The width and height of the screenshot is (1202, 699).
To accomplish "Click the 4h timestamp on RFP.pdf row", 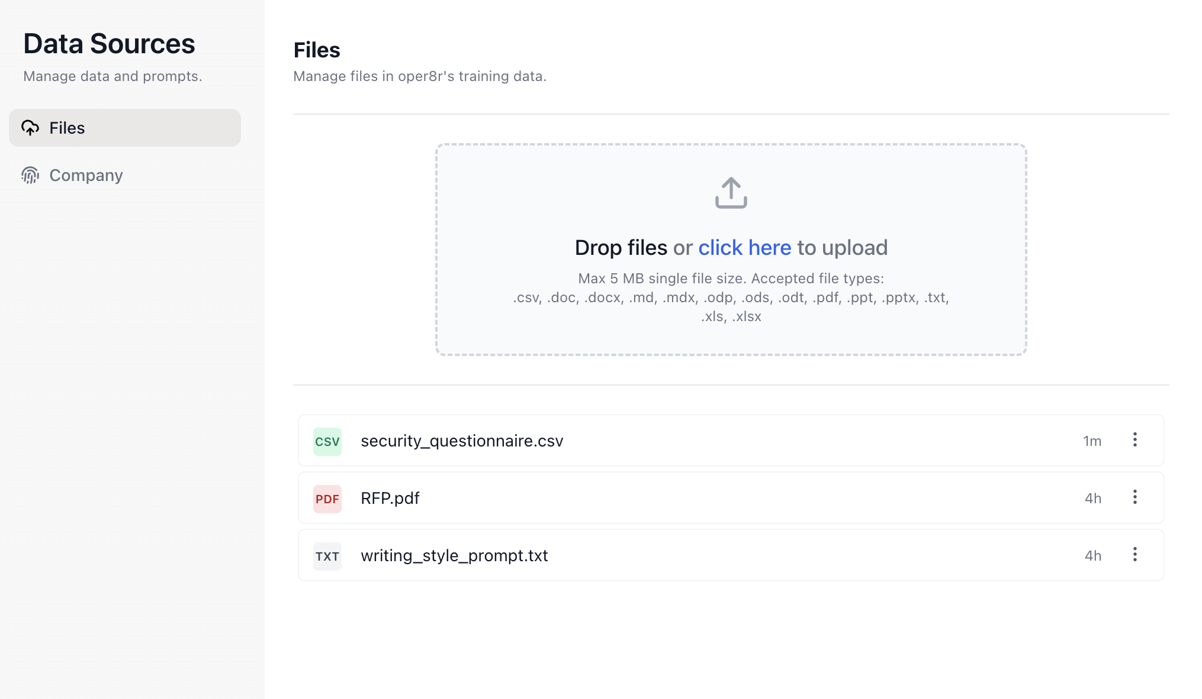I will 1092,499.
